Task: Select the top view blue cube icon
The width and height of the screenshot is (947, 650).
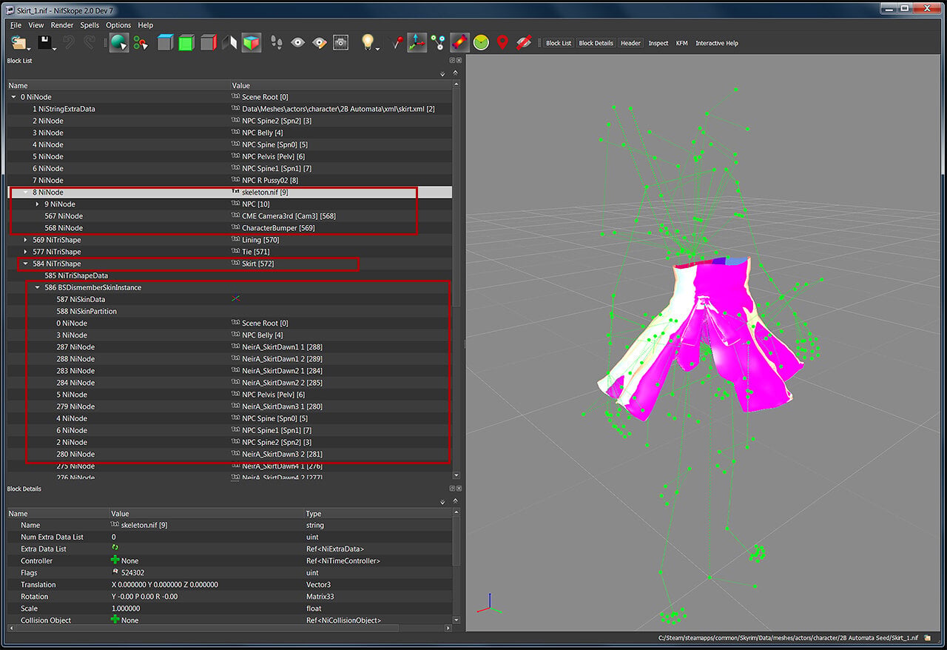Action: [x=165, y=43]
